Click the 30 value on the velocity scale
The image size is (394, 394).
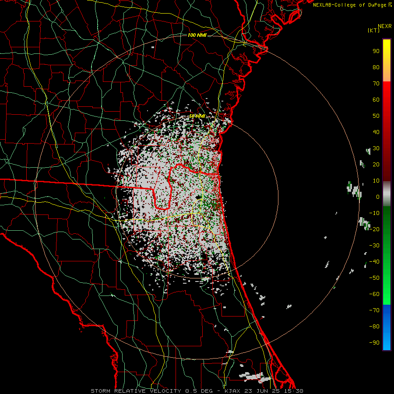[376, 148]
